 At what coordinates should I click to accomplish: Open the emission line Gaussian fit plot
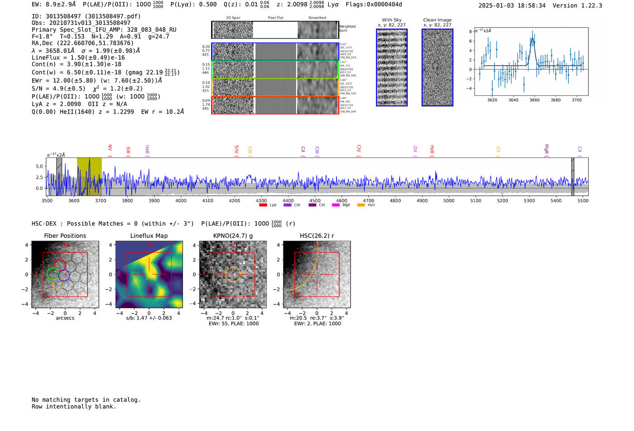[531, 62]
